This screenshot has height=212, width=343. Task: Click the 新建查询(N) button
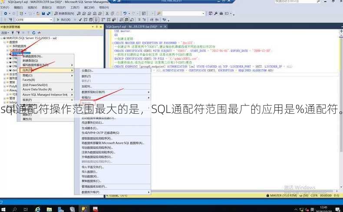click(65, 13)
